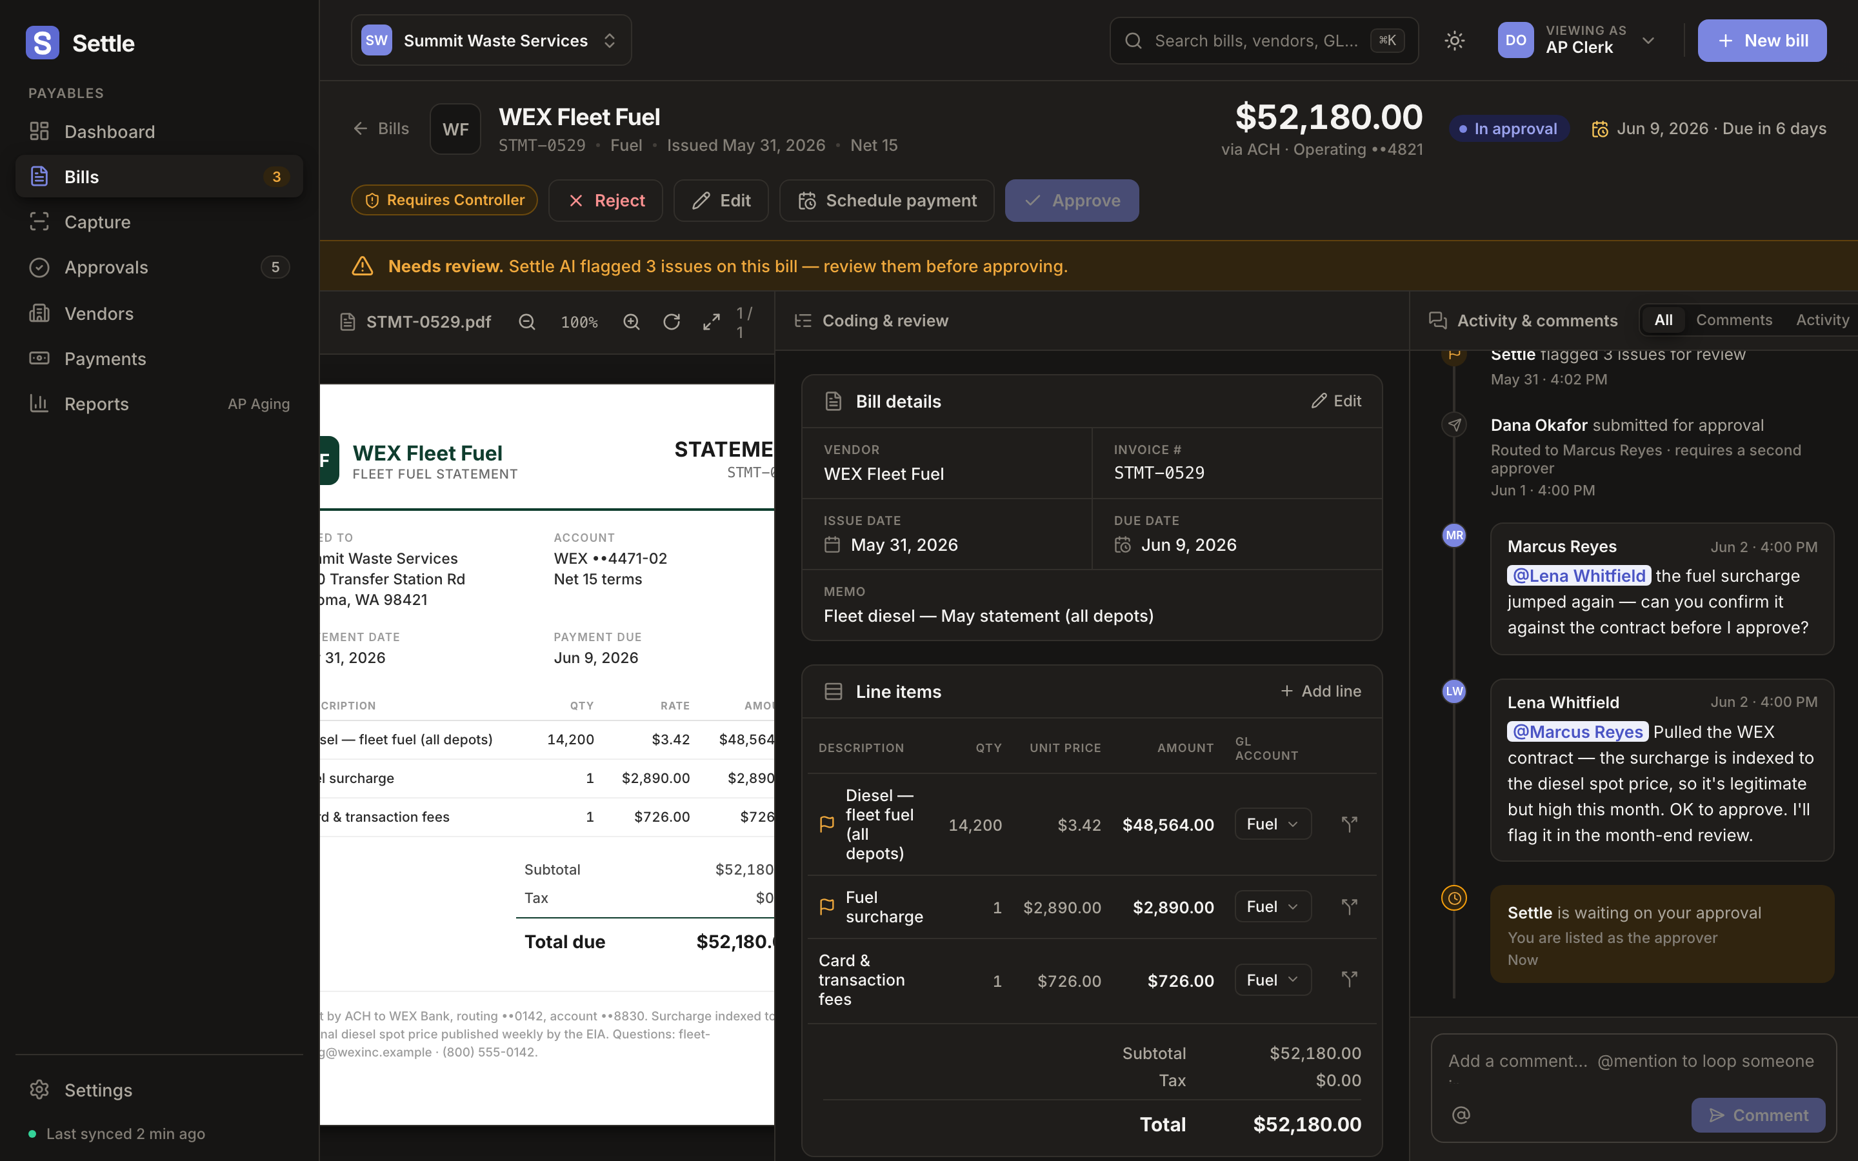
Task: Click the Bill details document icon
Action: [833, 401]
